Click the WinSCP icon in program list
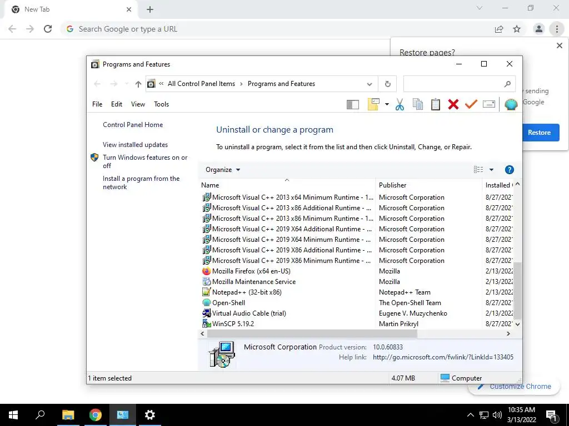Viewport: 569px width, 426px height. [x=207, y=323]
